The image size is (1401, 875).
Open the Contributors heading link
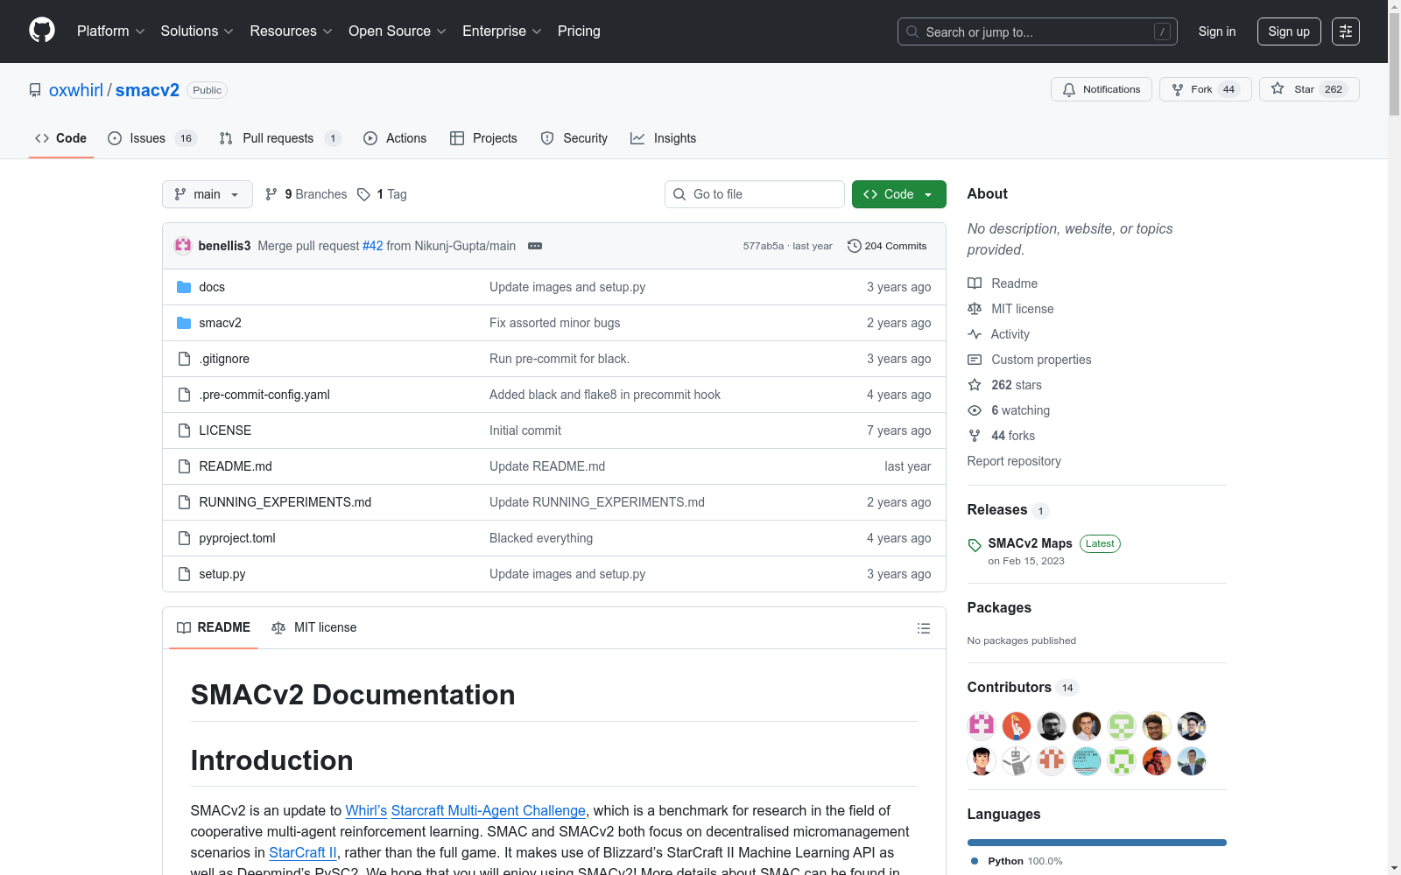pyautogui.click(x=1023, y=688)
